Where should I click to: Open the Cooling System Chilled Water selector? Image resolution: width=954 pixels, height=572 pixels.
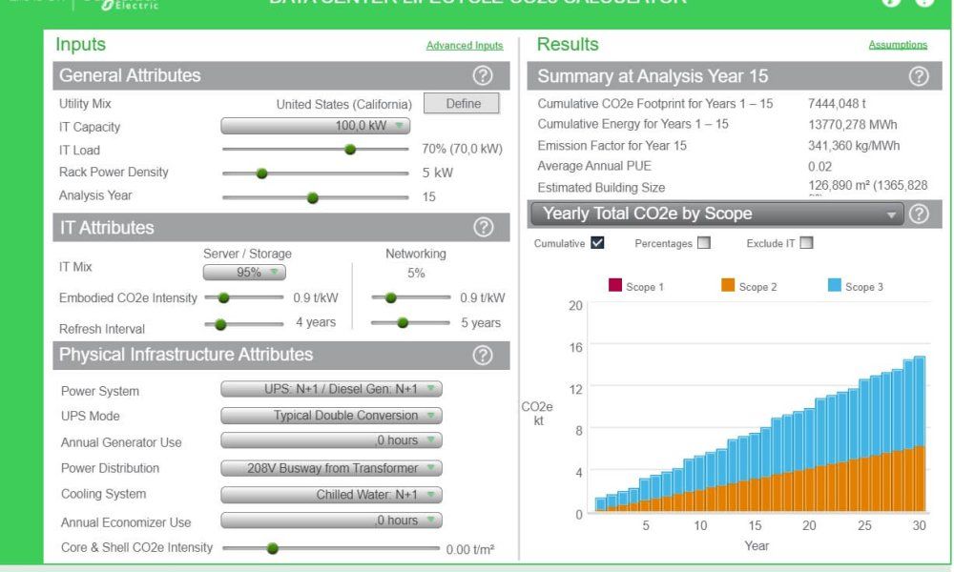tap(329, 495)
